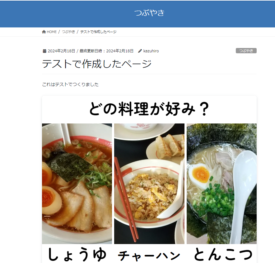Viewport: 275px width, 263px height.
Task: Select the shoyu ramen photo
Action: point(77,184)
